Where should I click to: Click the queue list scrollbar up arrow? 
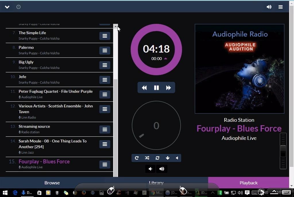[115, 26]
